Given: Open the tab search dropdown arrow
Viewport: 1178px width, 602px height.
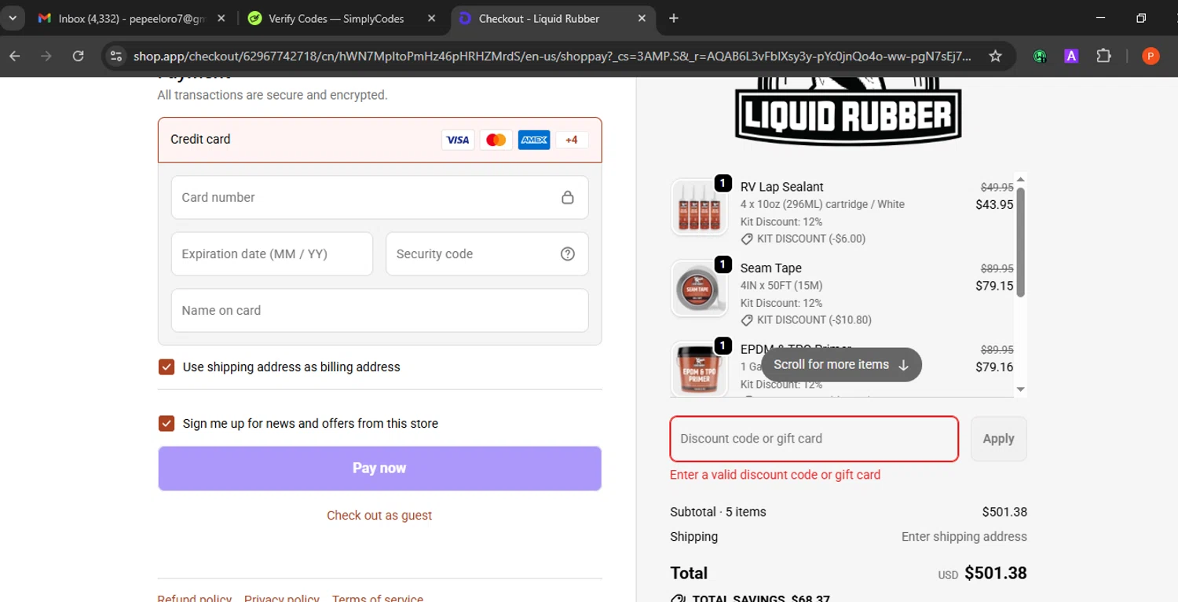Looking at the screenshot, I should point(13,18).
